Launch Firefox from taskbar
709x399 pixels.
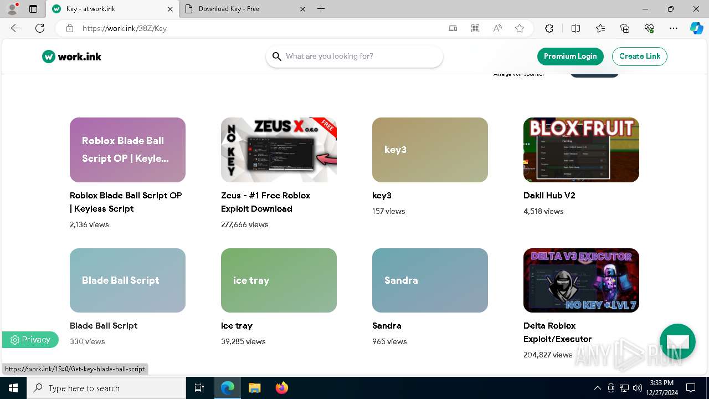(282, 388)
